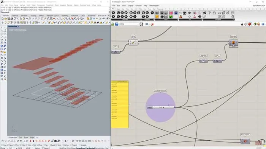Toggle Grasshopper preview eye icon

[147, 24]
